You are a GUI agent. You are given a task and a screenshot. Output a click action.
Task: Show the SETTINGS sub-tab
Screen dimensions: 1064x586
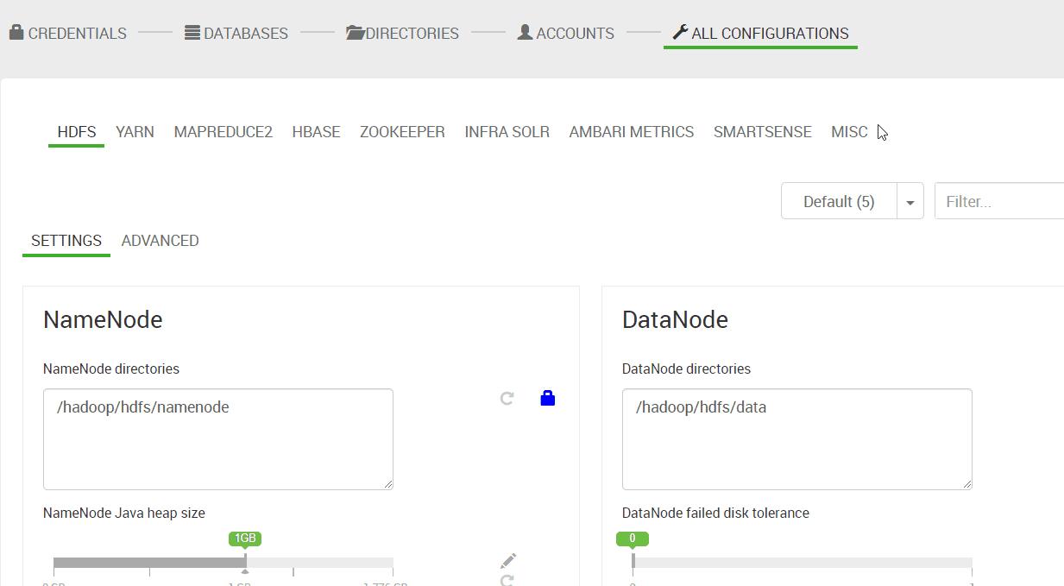coord(66,241)
